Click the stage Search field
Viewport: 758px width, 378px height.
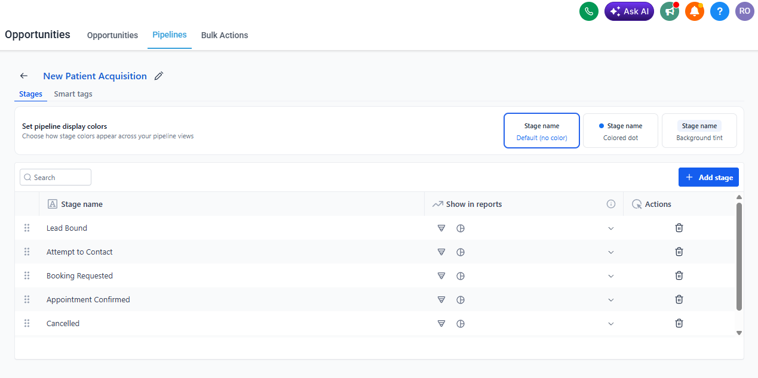[56, 177]
